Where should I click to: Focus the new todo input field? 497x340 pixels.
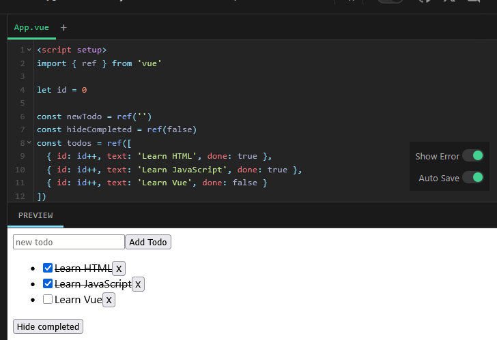point(69,242)
